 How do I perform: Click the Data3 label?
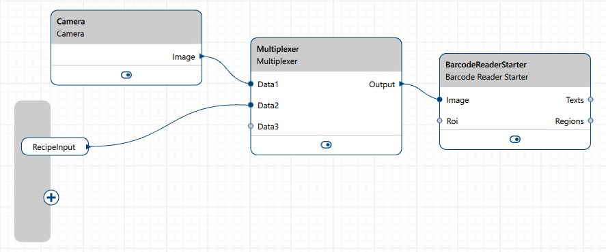pyautogui.click(x=268, y=127)
